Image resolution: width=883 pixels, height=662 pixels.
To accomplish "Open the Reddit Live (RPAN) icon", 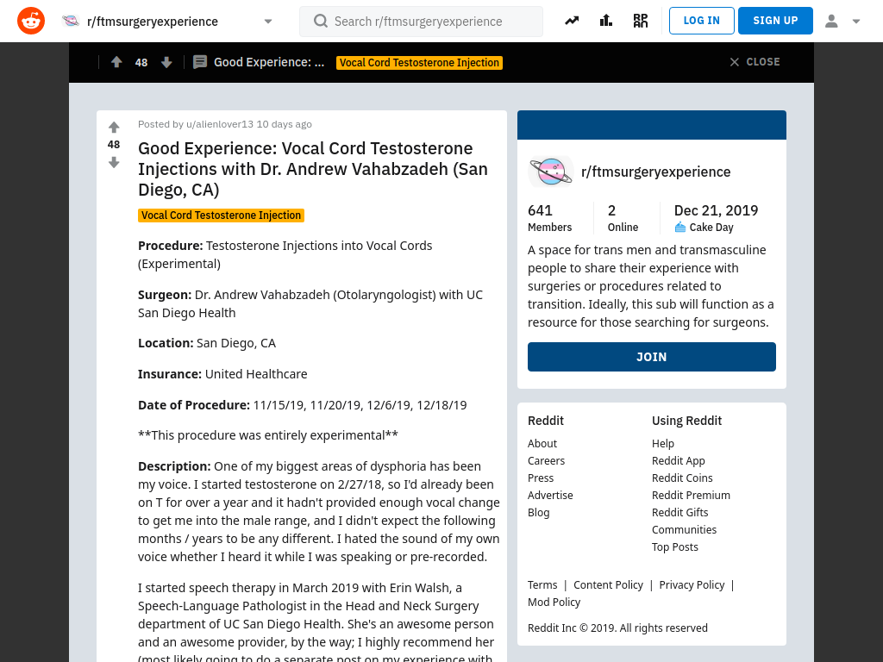I will pyautogui.click(x=641, y=21).
